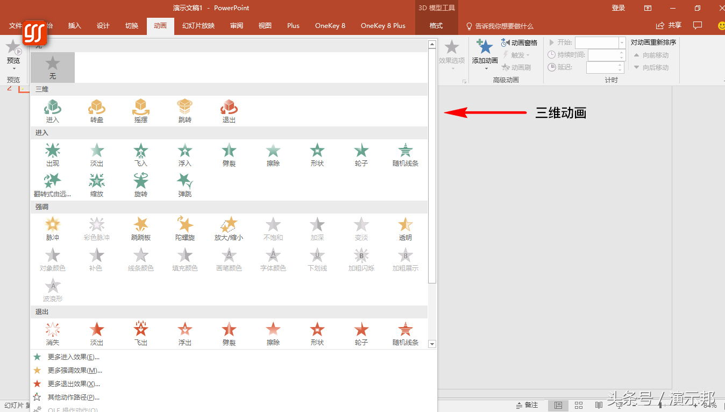Screen dimensions: 725x412
Task: Select the red 随机线条 exit effect
Action: [406, 333]
